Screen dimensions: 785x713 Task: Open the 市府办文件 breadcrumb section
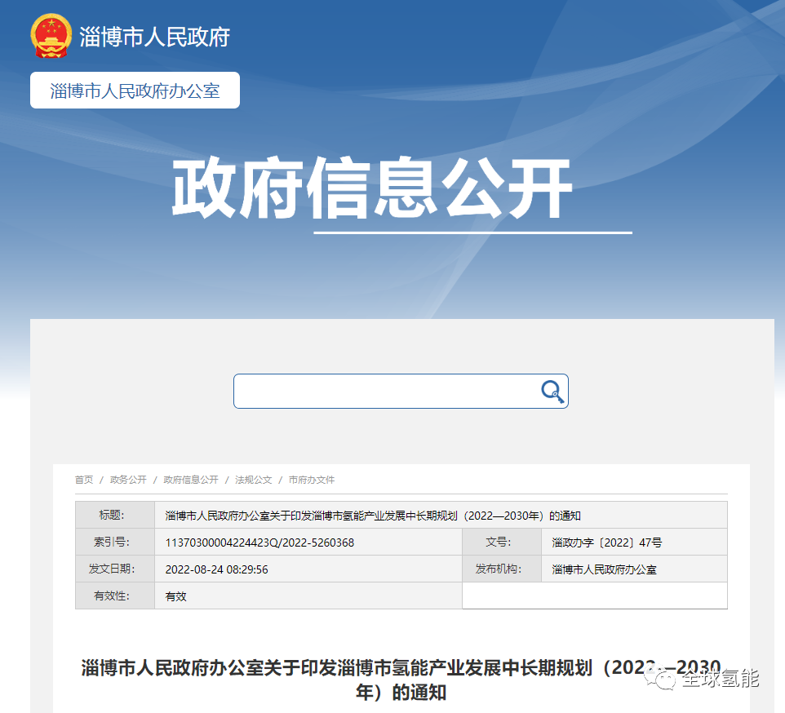[314, 480]
